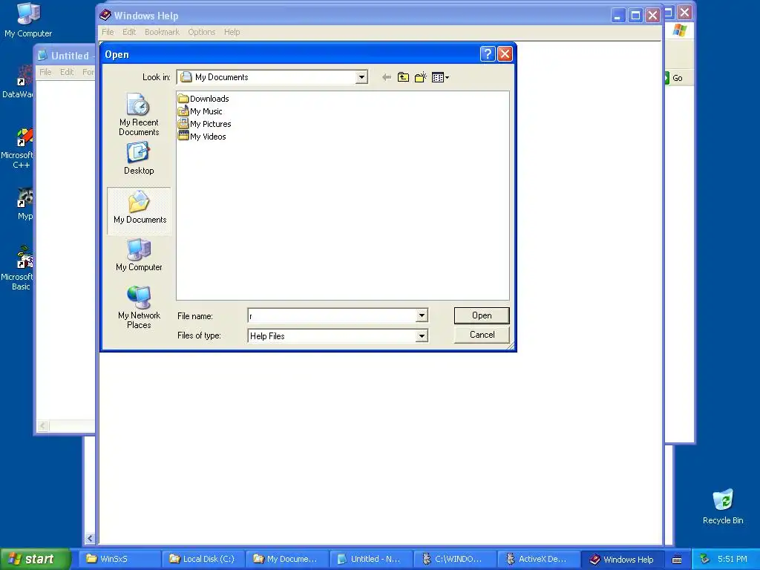This screenshot has height=570, width=760.
Task: Select the Recycle Bin desktop icon
Action: pyautogui.click(x=723, y=506)
